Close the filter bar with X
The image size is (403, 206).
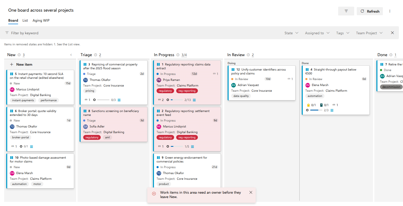pos(392,33)
